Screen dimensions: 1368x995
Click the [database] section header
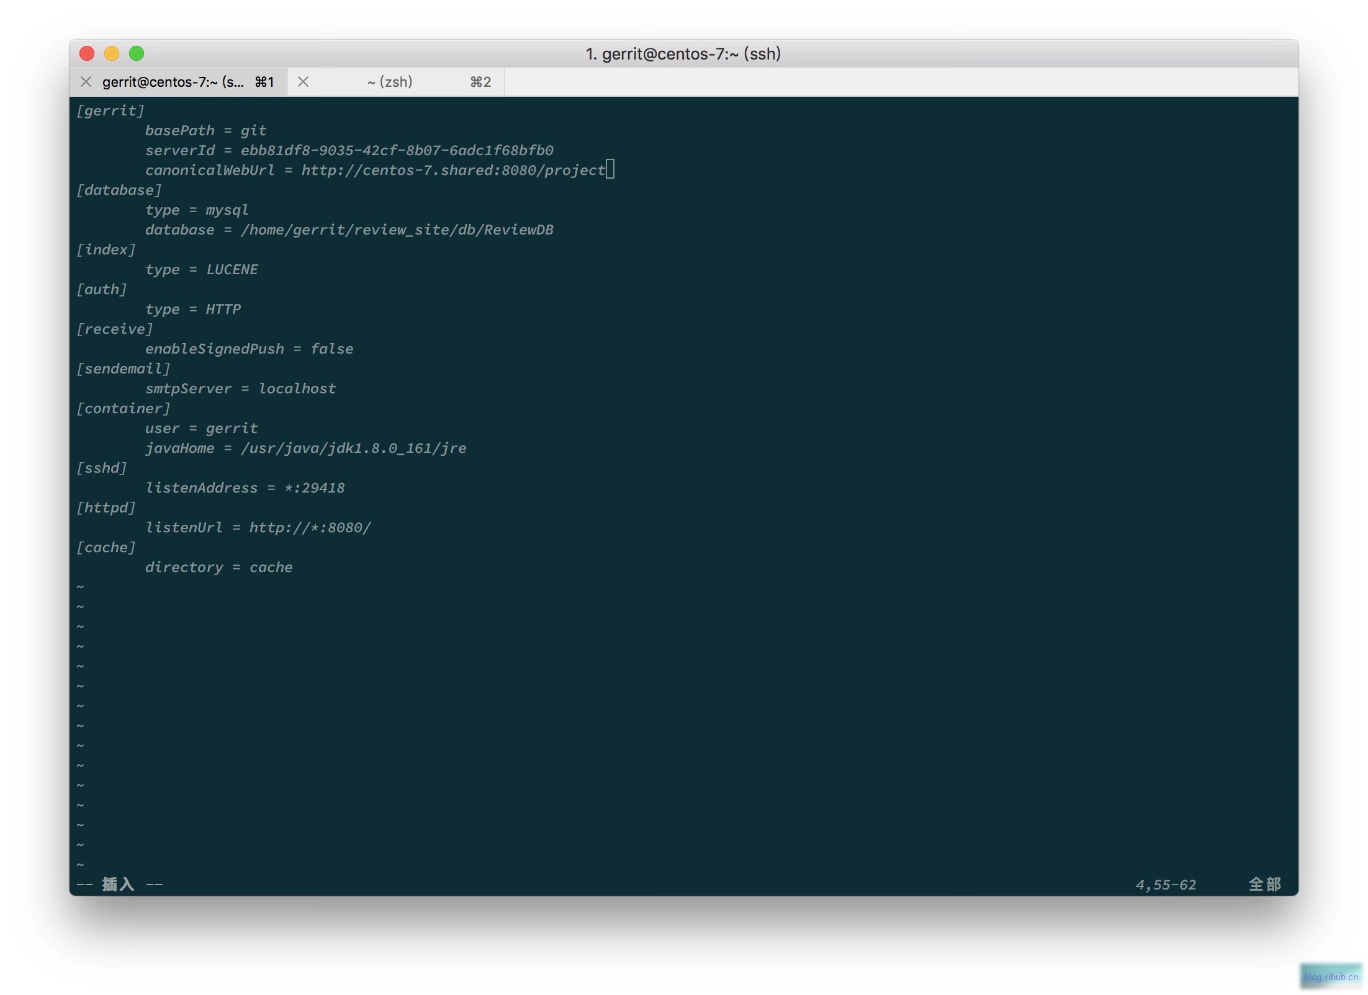119,190
